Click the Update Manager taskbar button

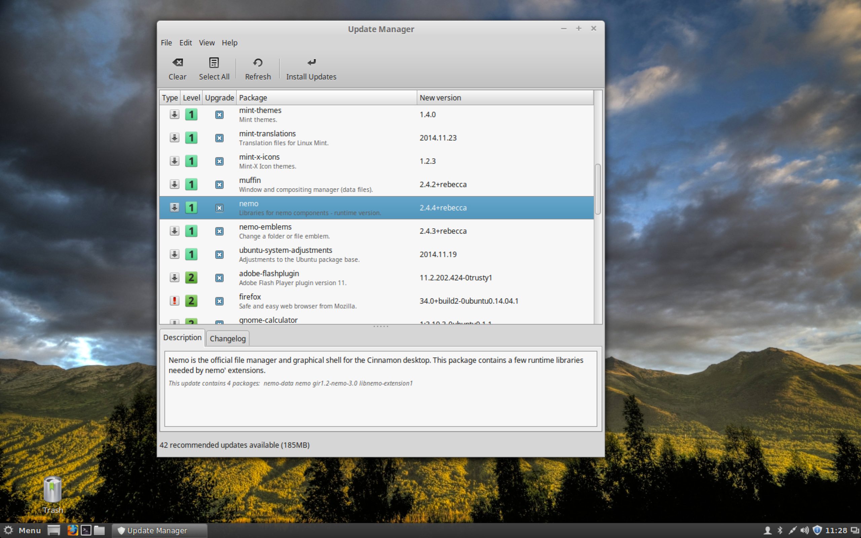tap(158, 530)
